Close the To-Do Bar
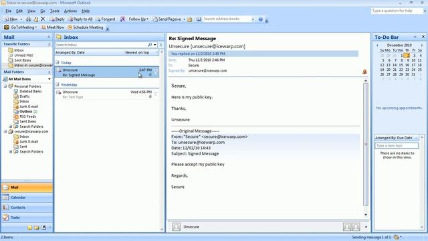 (x=423, y=37)
